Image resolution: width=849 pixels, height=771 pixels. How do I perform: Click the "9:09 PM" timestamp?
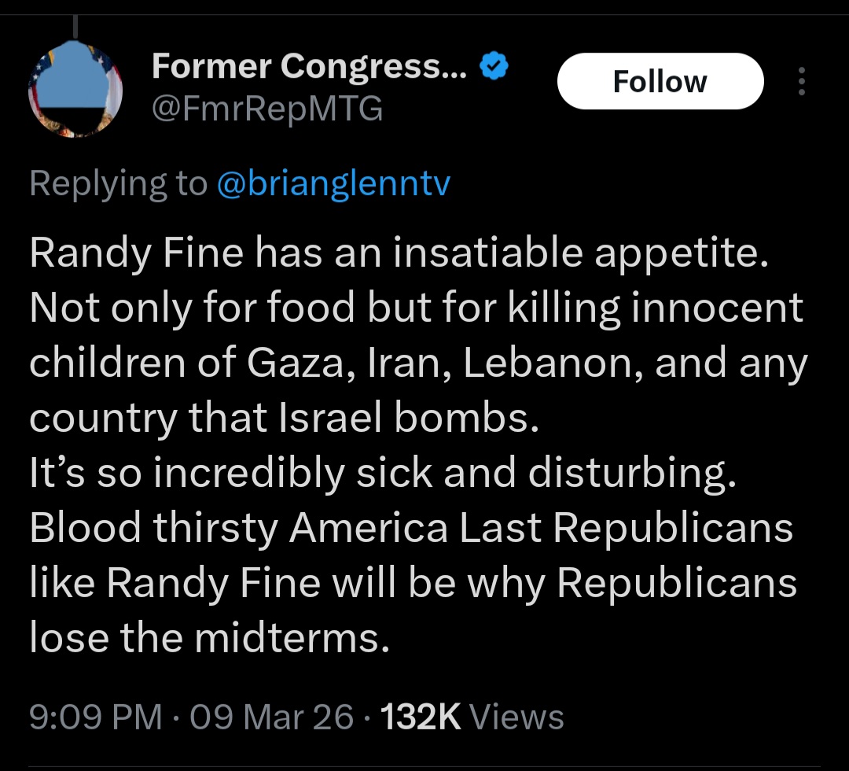[x=96, y=717]
